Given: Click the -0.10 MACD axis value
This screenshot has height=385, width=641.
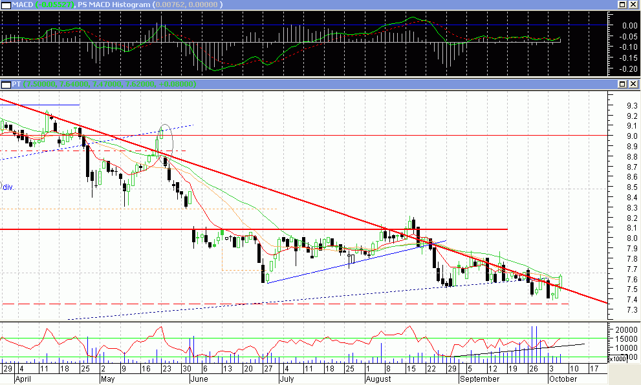Looking at the screenshot, I should pos(628,47).
